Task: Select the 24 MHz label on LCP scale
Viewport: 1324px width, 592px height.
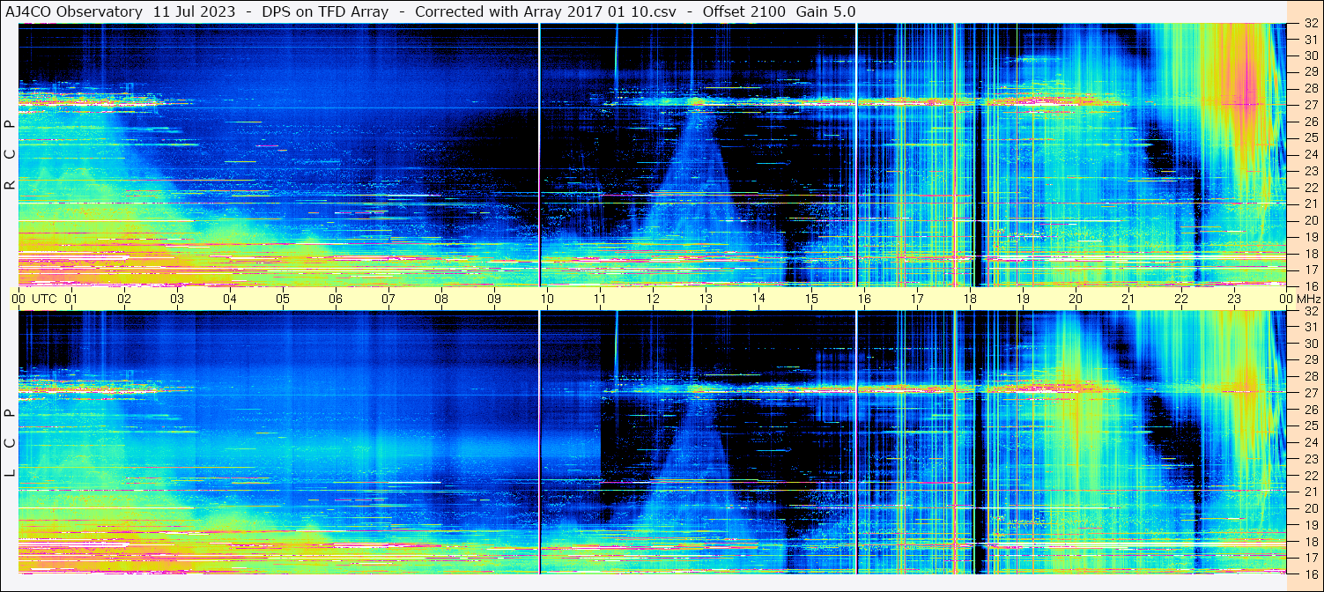Action: (1310, 442)
